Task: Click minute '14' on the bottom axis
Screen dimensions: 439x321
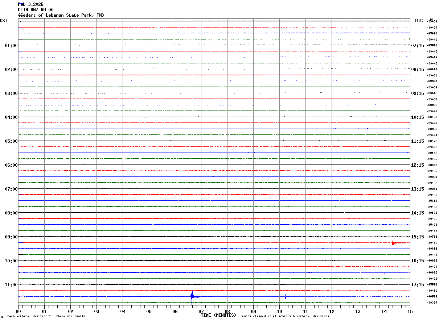Action: coord(384,311)
